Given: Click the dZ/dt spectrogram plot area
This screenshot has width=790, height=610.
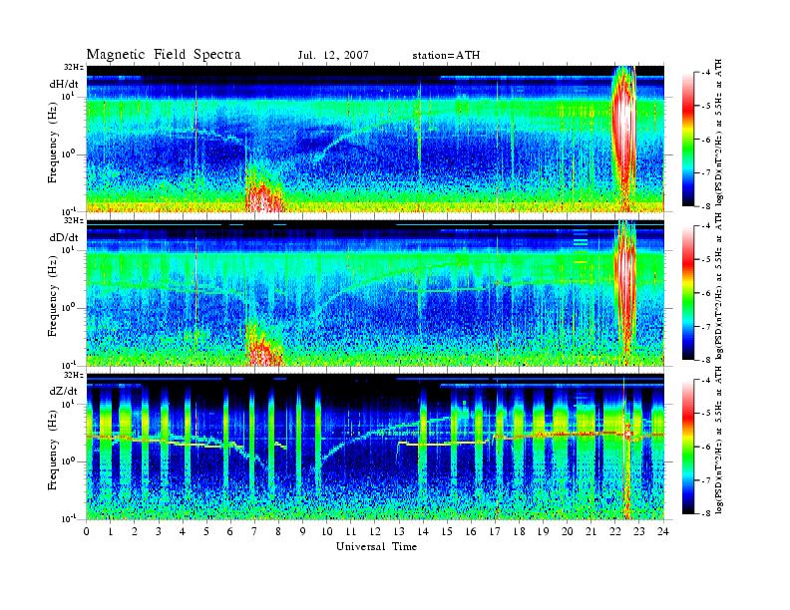Looking at the screenshot, I should pos(375,447).
